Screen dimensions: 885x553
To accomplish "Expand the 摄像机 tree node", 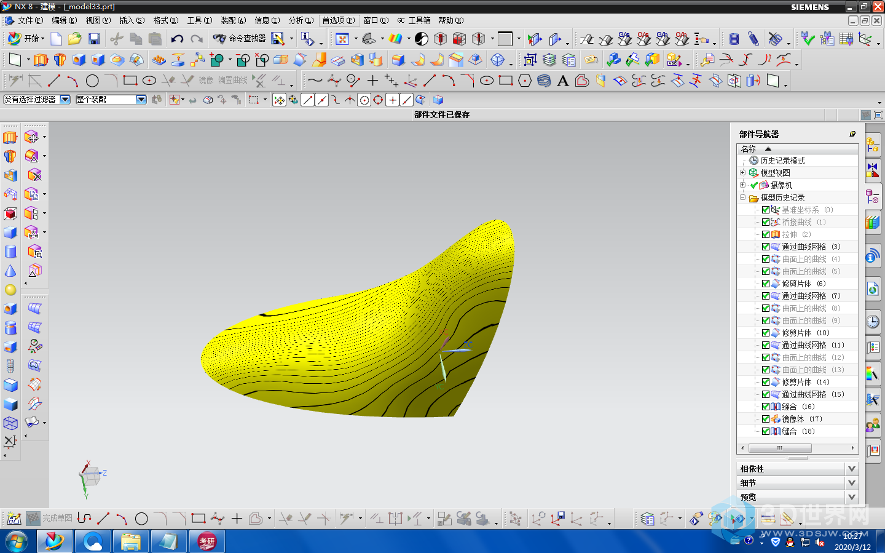I will (742, 185).
